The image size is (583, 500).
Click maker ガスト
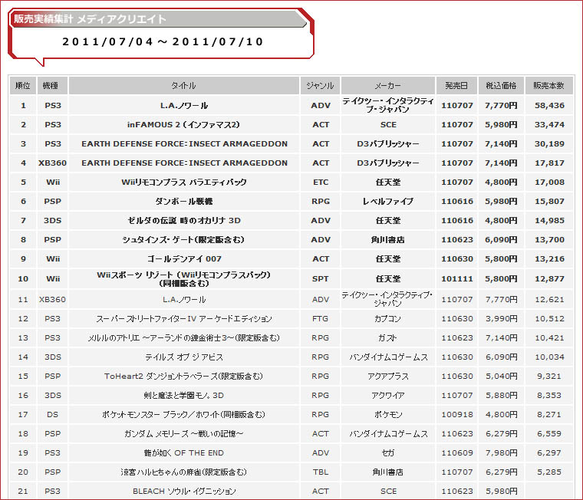388,338
